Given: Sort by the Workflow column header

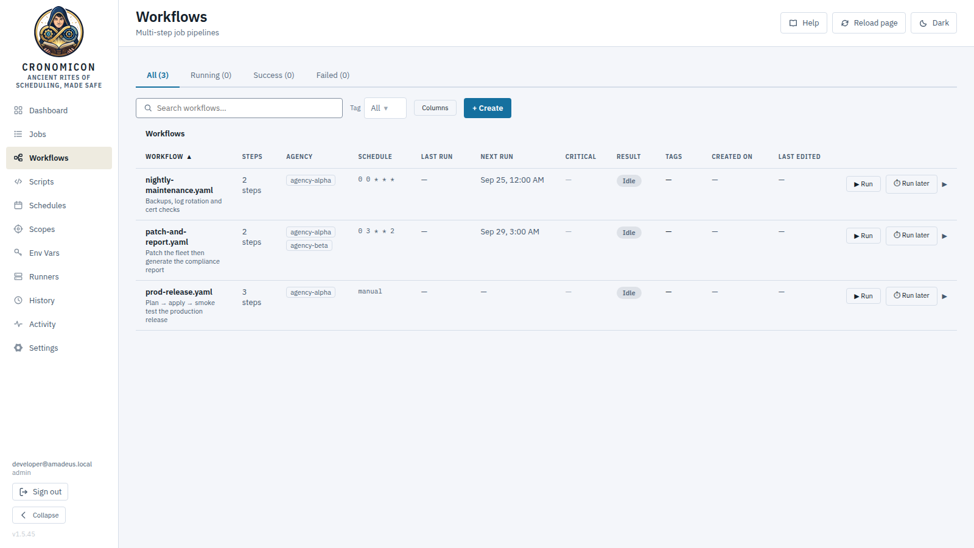Looking at the screenshot, I should tap(169, 156).
